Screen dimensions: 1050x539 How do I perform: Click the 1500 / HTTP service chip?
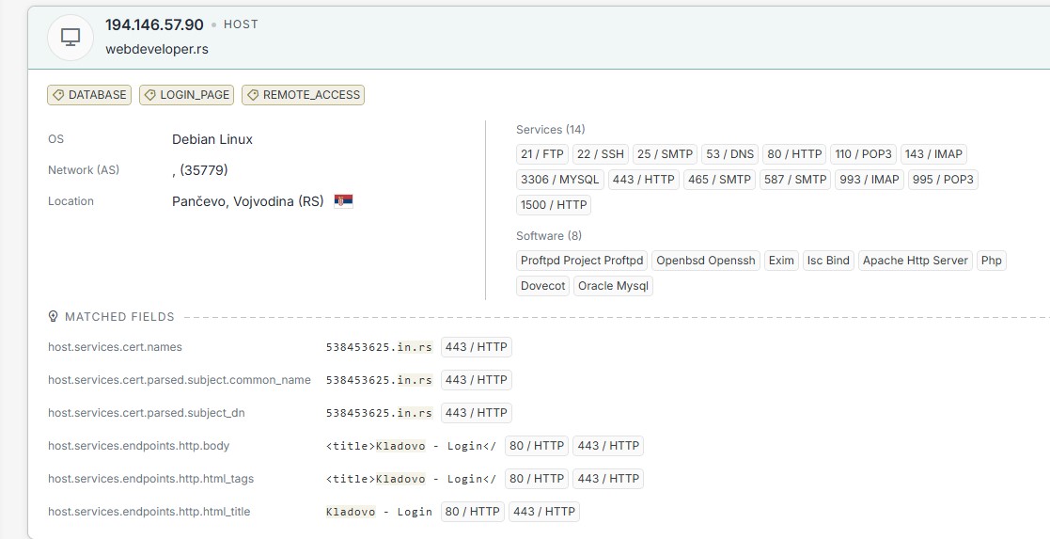(554, 205)
